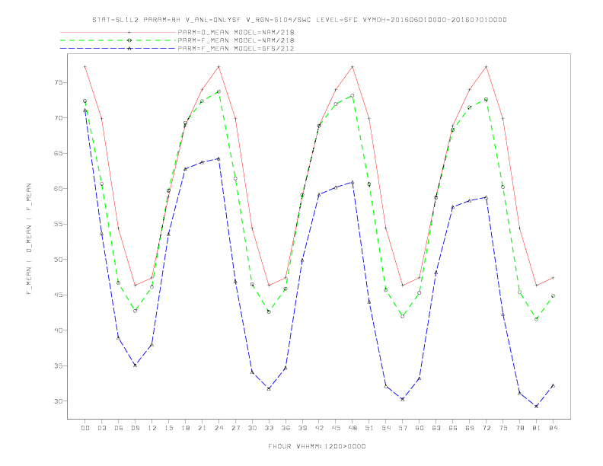This screenshot has width=603, height=466.
Task: Click the x-axis tick label 72
Action: click(x=486, y=428)
